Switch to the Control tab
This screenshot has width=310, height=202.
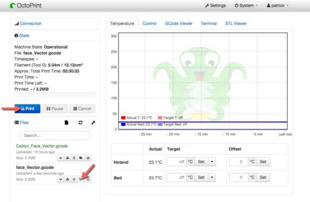coord(149,23)
